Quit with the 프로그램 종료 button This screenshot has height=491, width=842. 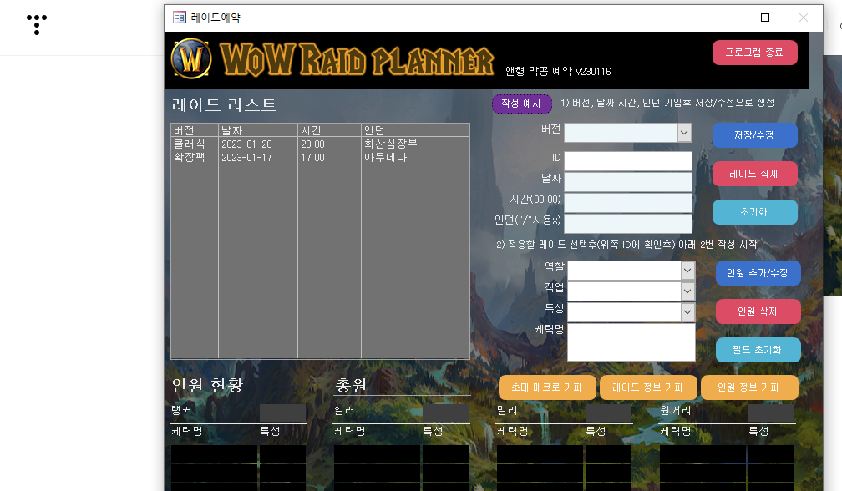[754, 53]
